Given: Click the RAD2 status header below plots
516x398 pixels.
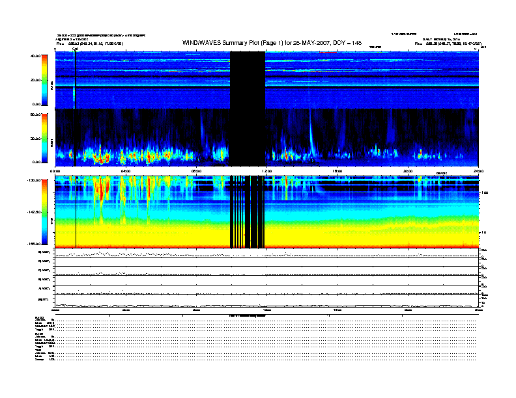Looking at the screenshot, I should coord(39,318).
